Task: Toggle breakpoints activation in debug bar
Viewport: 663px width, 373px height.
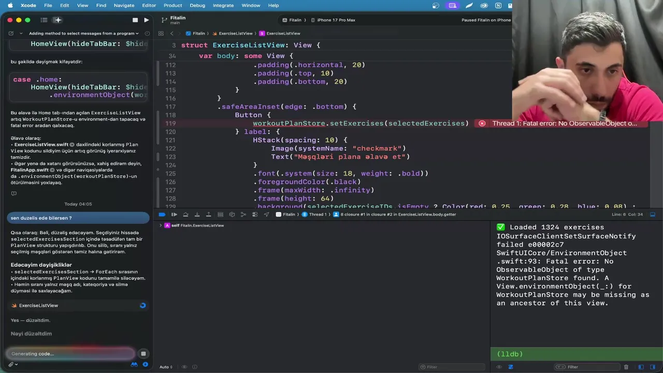Action: click(162, 214)
